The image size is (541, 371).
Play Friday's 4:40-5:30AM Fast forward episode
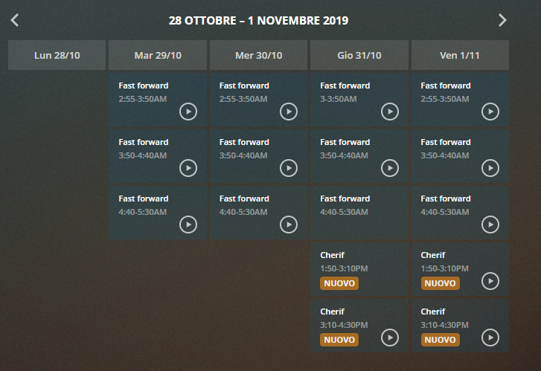click(x=490, y=225)
